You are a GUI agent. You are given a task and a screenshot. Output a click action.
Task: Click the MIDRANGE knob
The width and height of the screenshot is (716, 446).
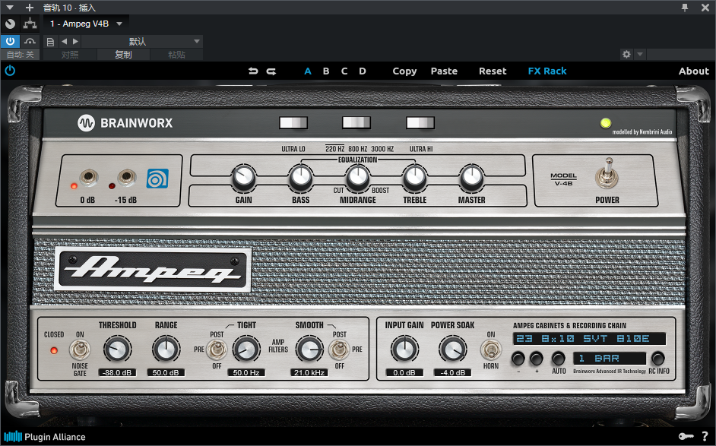358,178
